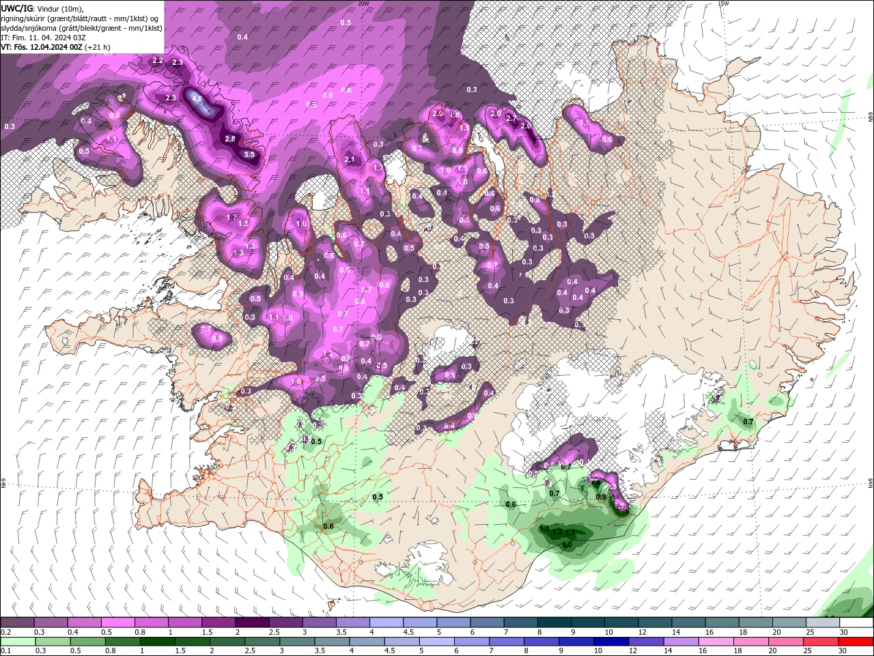Click the 'UWC/IG' title text
Viewport: 874px width, 656px height.
pos(17,8)
